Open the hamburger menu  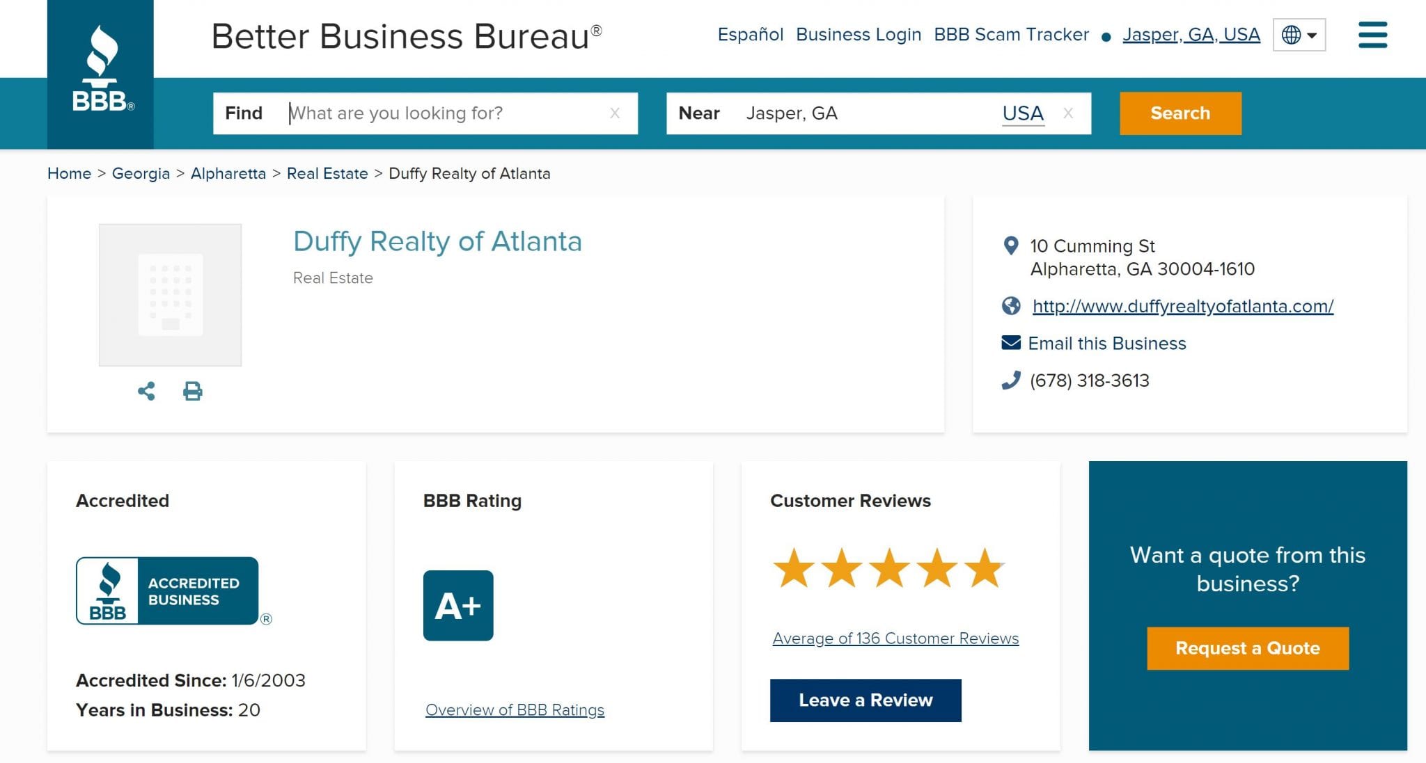[1372, 35]
